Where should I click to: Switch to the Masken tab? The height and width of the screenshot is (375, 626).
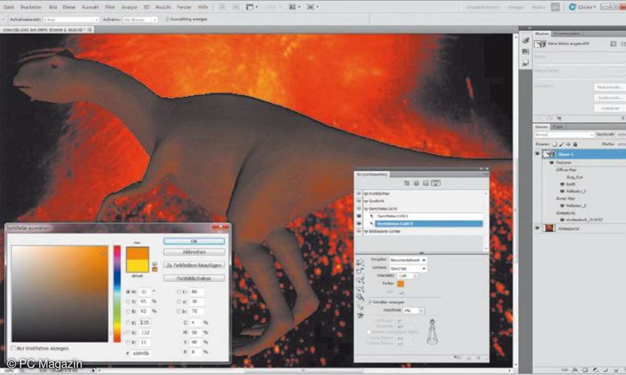(541, 33)
